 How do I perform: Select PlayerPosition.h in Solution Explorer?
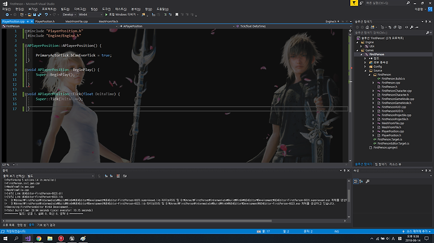tap(391, 135)
